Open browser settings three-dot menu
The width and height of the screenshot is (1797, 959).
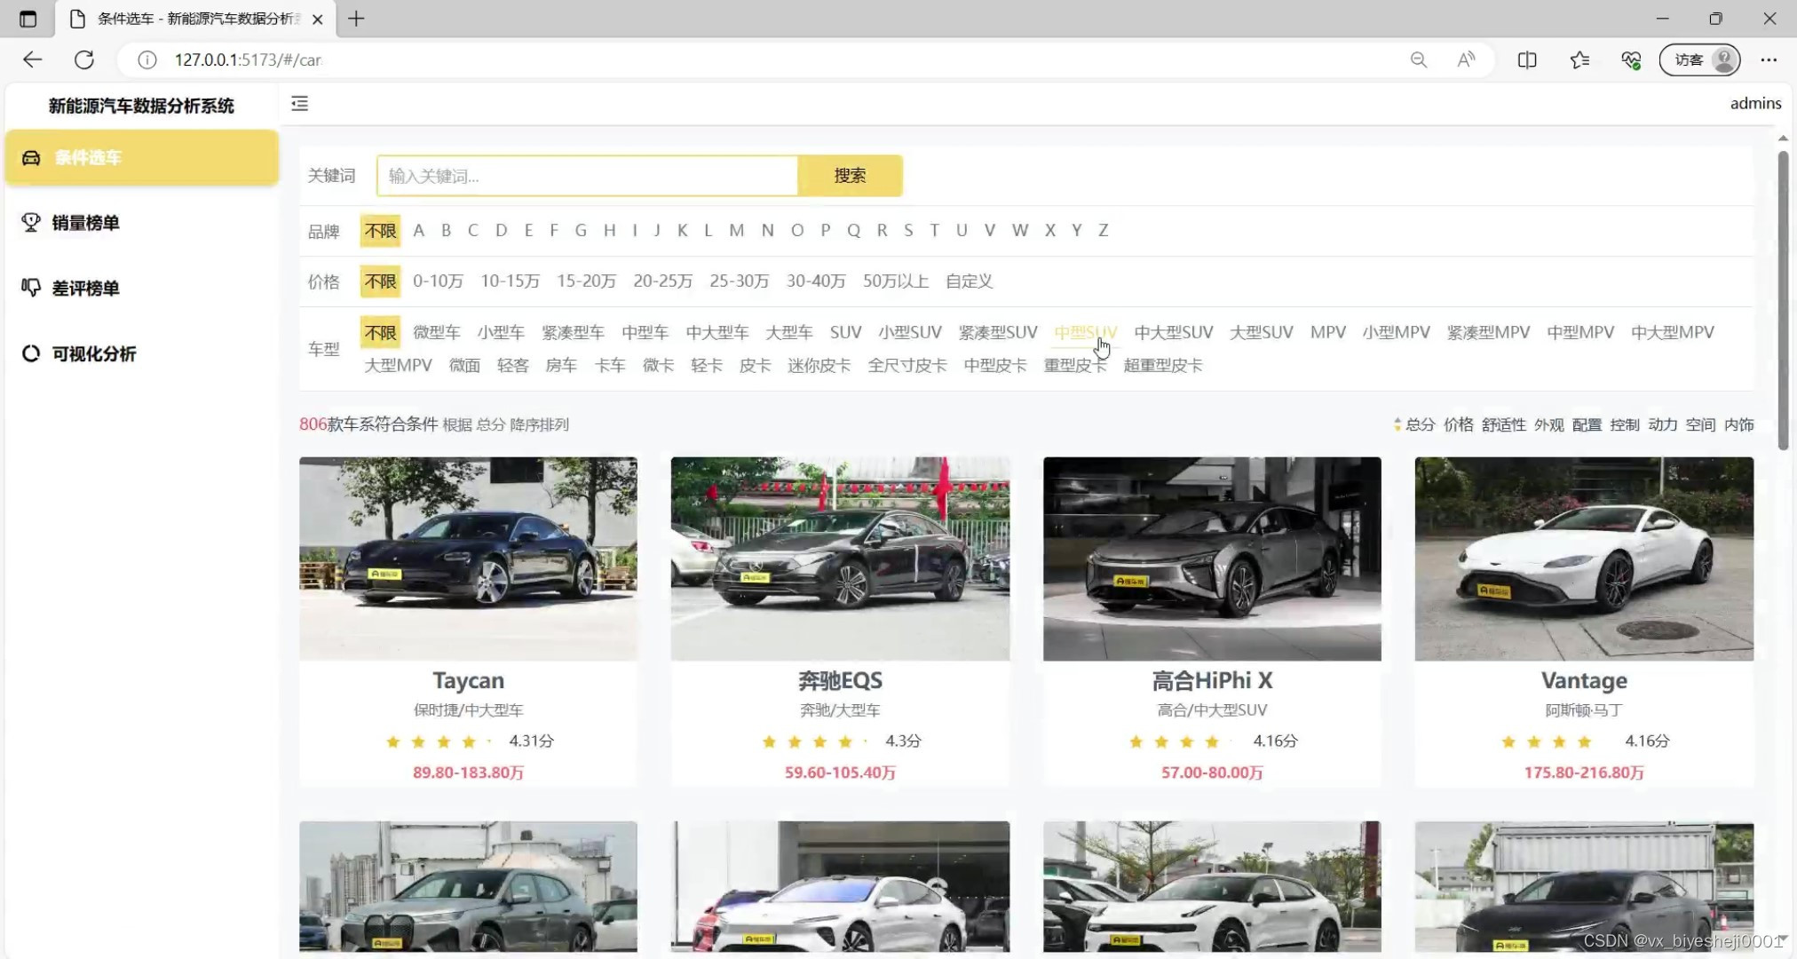click(1769, 59)
